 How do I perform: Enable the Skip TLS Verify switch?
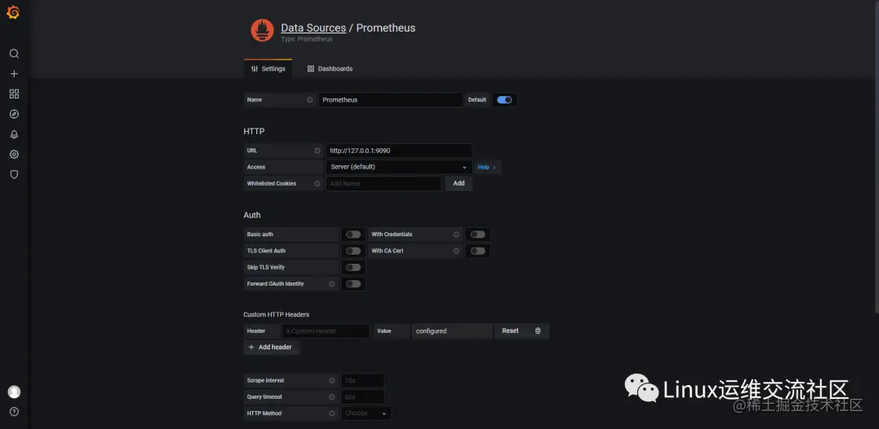[353, 268]
